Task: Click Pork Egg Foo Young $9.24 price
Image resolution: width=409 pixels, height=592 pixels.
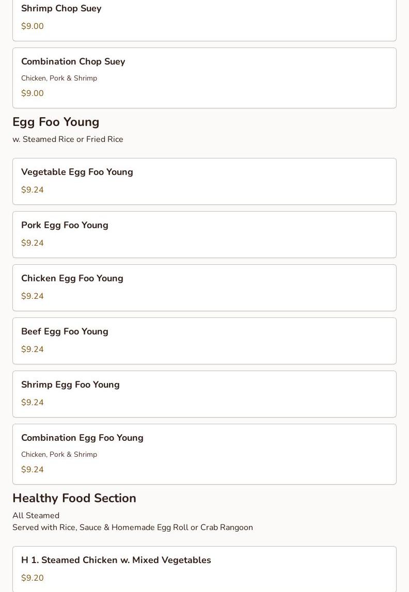Action: point(33,243)
